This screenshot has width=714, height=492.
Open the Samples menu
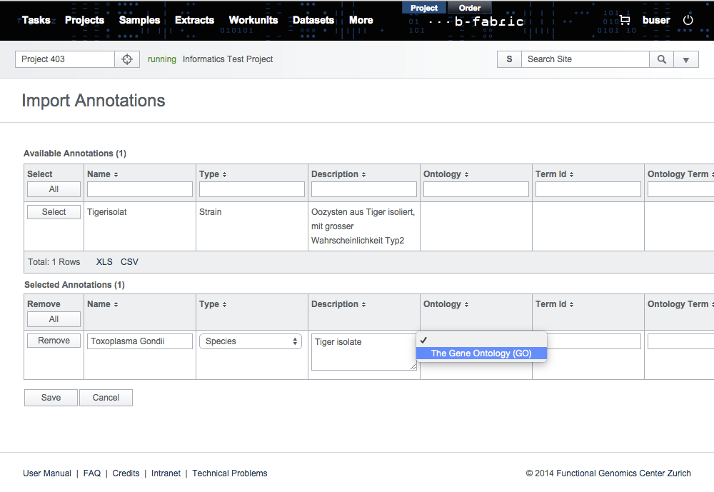coord(139,20)
